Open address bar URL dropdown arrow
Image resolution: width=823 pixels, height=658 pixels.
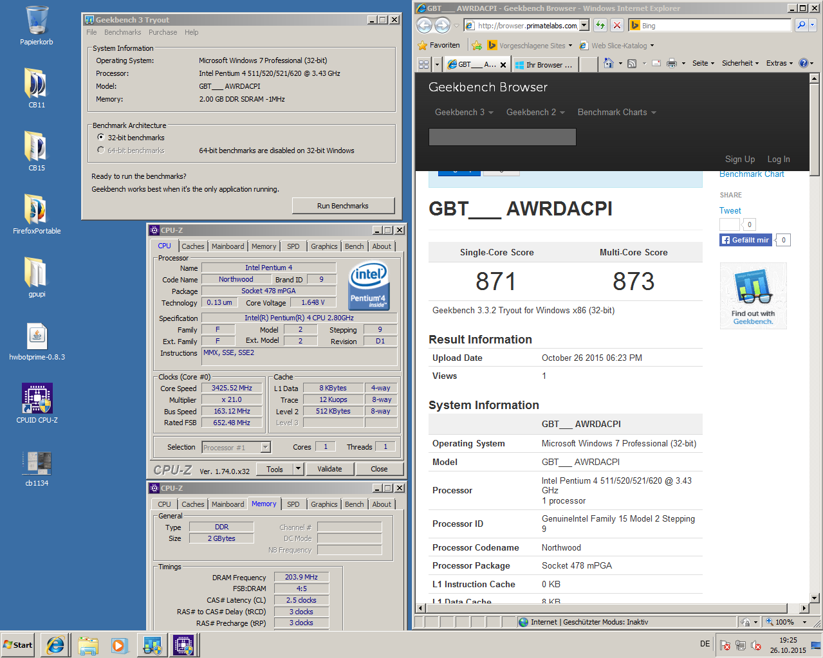tap(584, 25)
